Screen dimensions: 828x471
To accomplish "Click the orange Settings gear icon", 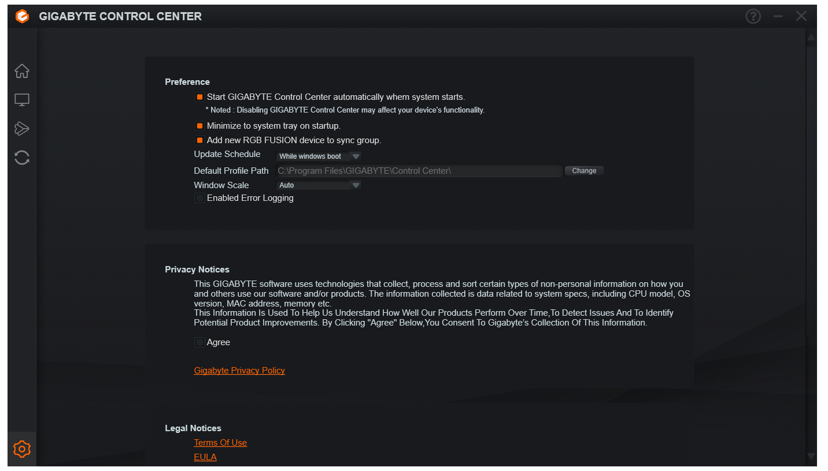I will tap(22, 448).
